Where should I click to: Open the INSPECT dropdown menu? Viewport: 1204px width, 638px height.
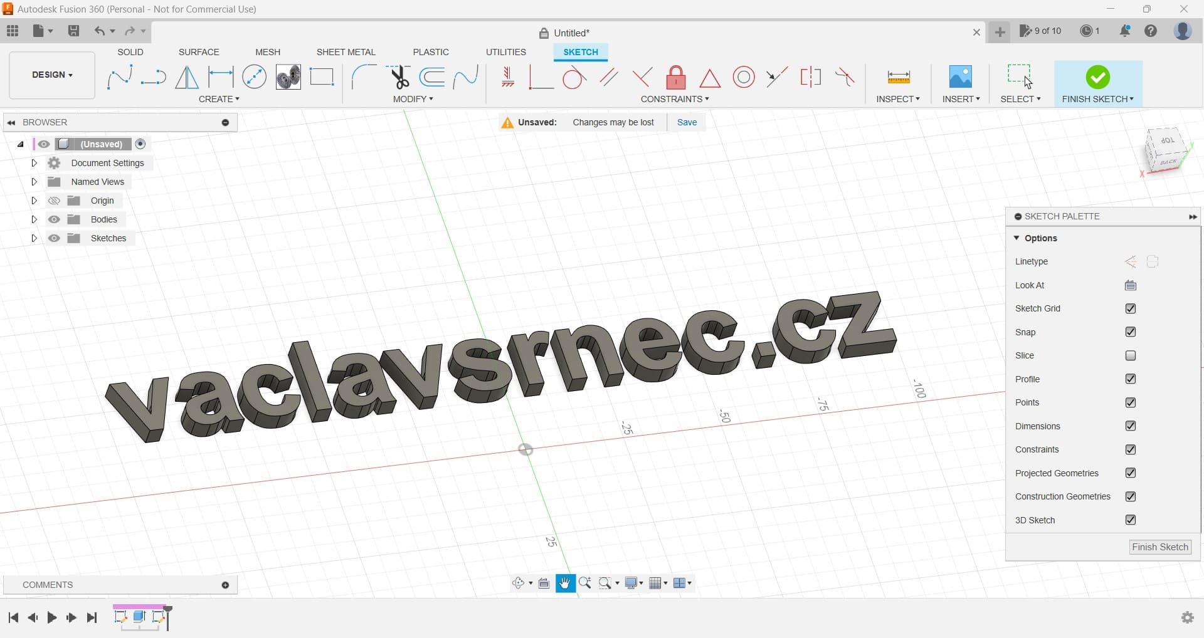[x=898, y=99]
